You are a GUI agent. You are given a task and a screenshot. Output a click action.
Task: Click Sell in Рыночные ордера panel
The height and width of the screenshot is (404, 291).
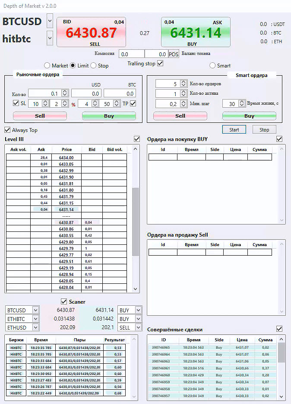40,116
